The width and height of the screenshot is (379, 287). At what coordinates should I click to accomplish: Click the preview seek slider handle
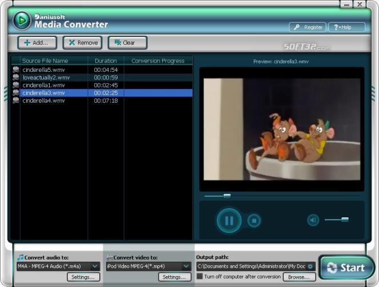tap(227, 196)
